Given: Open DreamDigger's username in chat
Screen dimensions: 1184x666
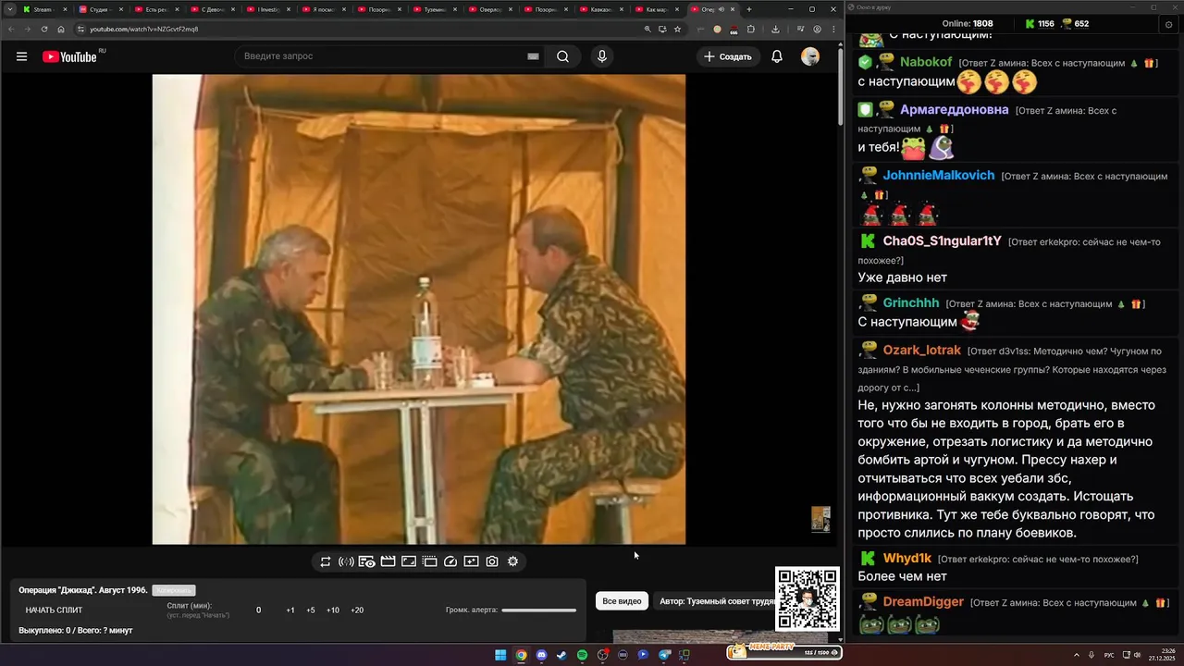Looking at the screenshot, I should click(x=922, y=602).
